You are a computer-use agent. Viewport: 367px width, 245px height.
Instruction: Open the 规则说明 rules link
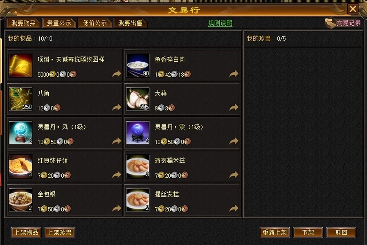(x=220, y=23)
